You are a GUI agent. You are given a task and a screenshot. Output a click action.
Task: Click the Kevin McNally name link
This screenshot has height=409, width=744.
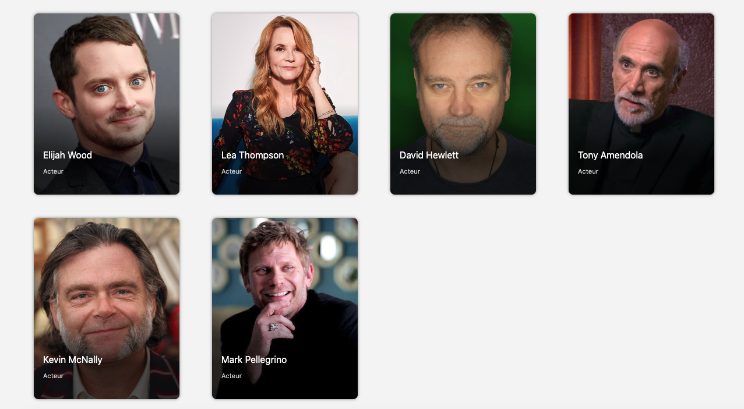pyautogui.click(x=73, y=359)
